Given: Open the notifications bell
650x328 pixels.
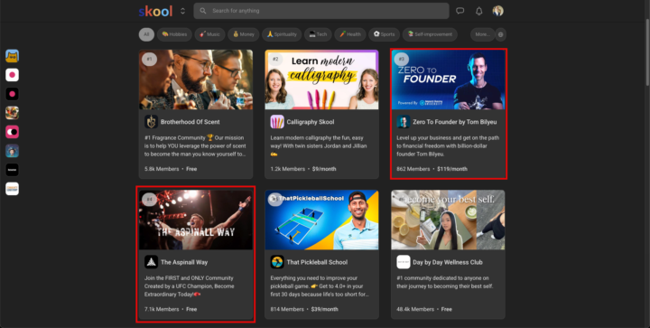Looking at the screenshot, I should click(x=478, y=11).
